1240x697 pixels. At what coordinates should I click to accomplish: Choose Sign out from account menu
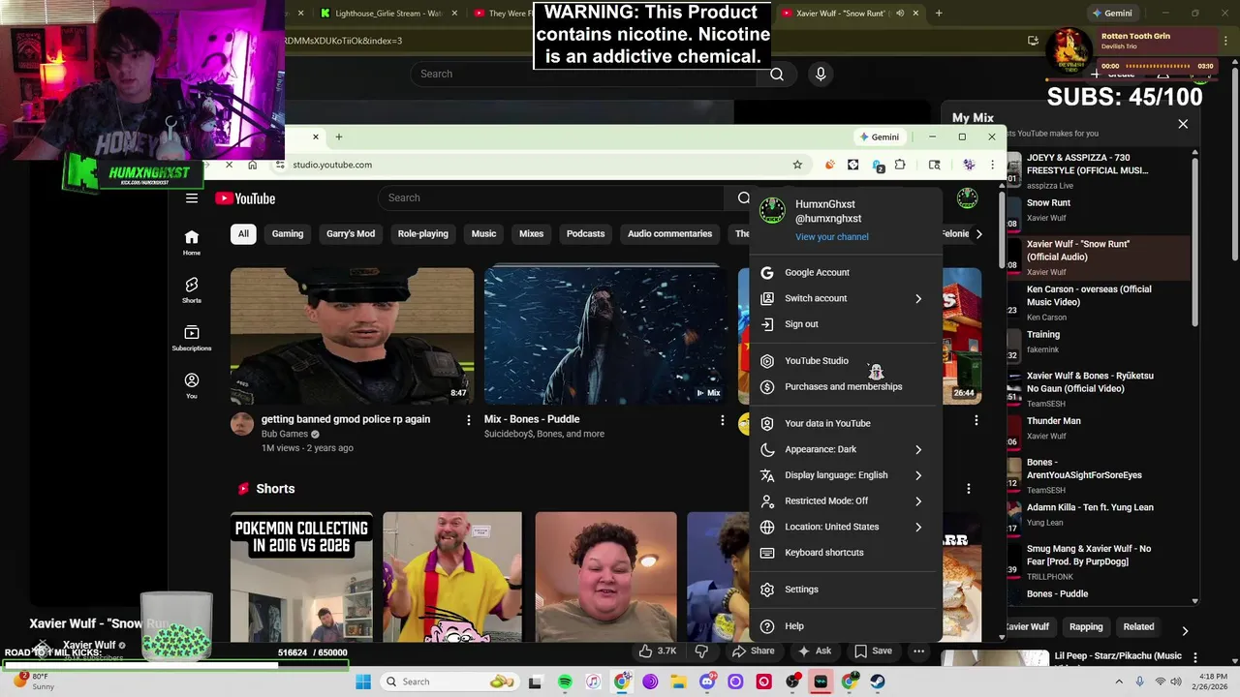click(x=845, y=324)
